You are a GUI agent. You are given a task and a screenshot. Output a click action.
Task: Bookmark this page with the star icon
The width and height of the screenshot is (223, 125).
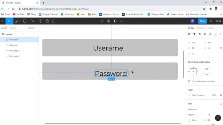pyautogui.click(x=204, y=9)
